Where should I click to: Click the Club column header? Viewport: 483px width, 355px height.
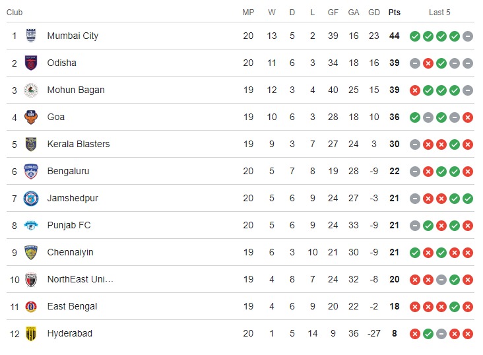pyautogui.click(x=15, y=13)
